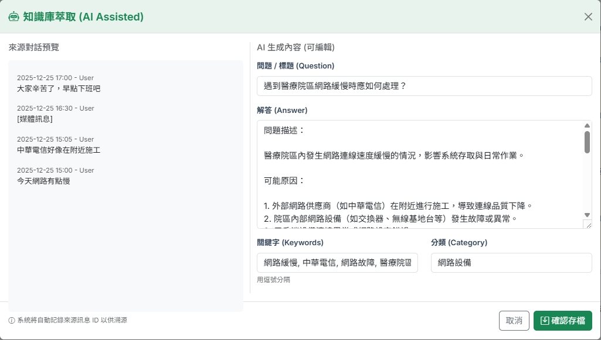601x340 pixels.
Task: Click the scroll-down arrow on the Answer box
Action: point(587,215)
